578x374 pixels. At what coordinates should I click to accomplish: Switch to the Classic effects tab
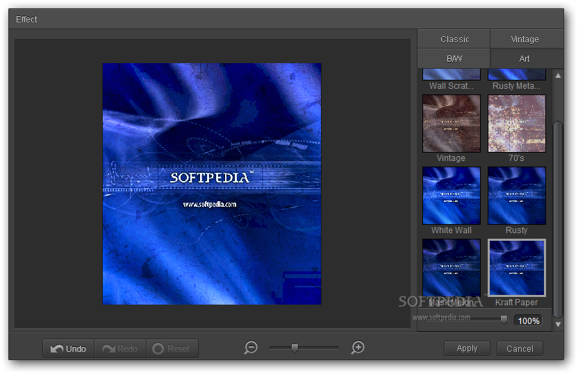[x=454, y=39]
